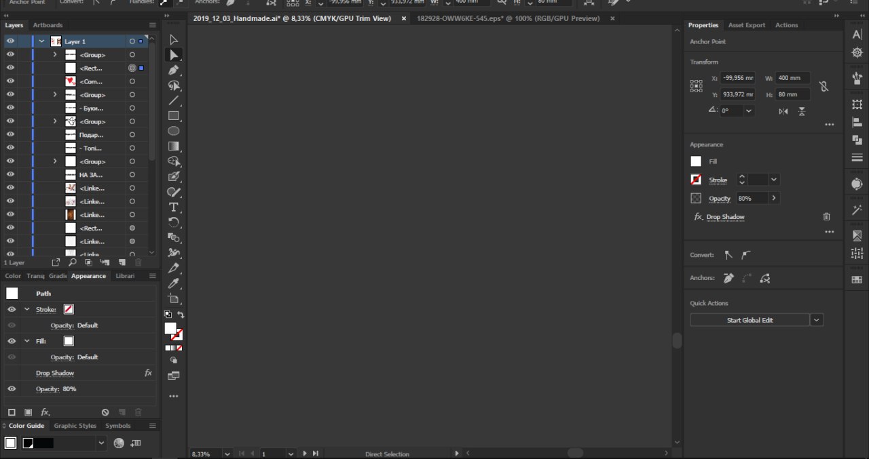
Task: Switch to Asset Export tab
Action: click(x=747, y=25)
